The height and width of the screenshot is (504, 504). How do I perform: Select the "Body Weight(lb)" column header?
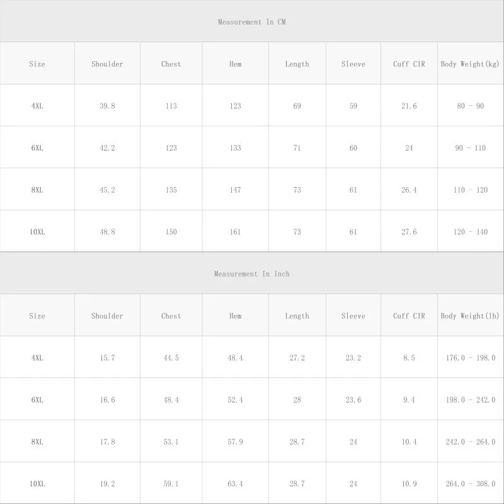471,316
